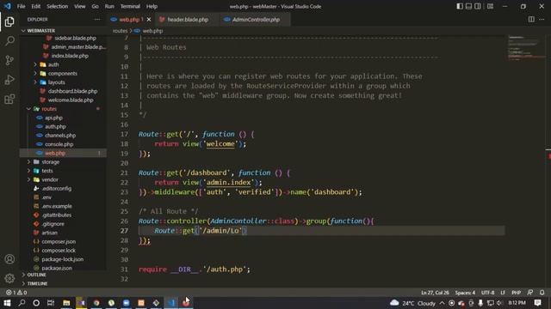Switch to the AdminController.php tab
This screenshot has height=309, width=551.
point(256,20)
